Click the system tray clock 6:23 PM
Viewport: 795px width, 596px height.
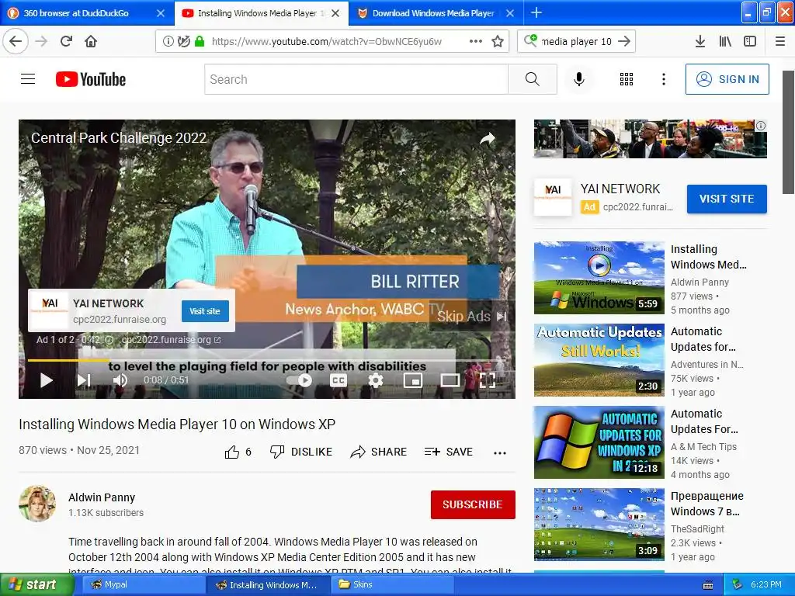[766, 584]
